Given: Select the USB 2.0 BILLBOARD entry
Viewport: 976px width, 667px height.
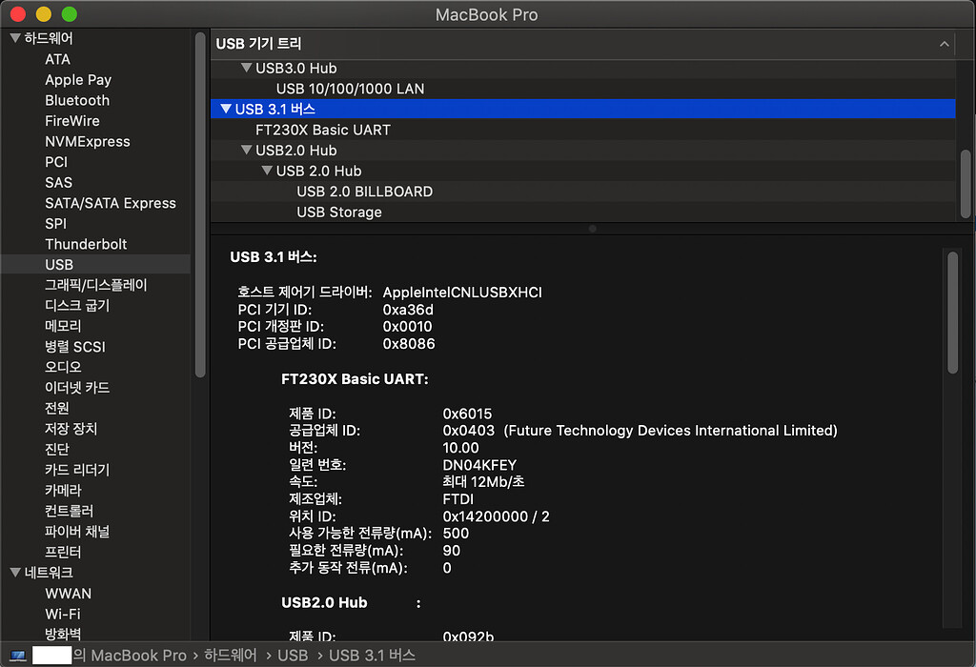Looking at the screenshot, I should [366, 191].
